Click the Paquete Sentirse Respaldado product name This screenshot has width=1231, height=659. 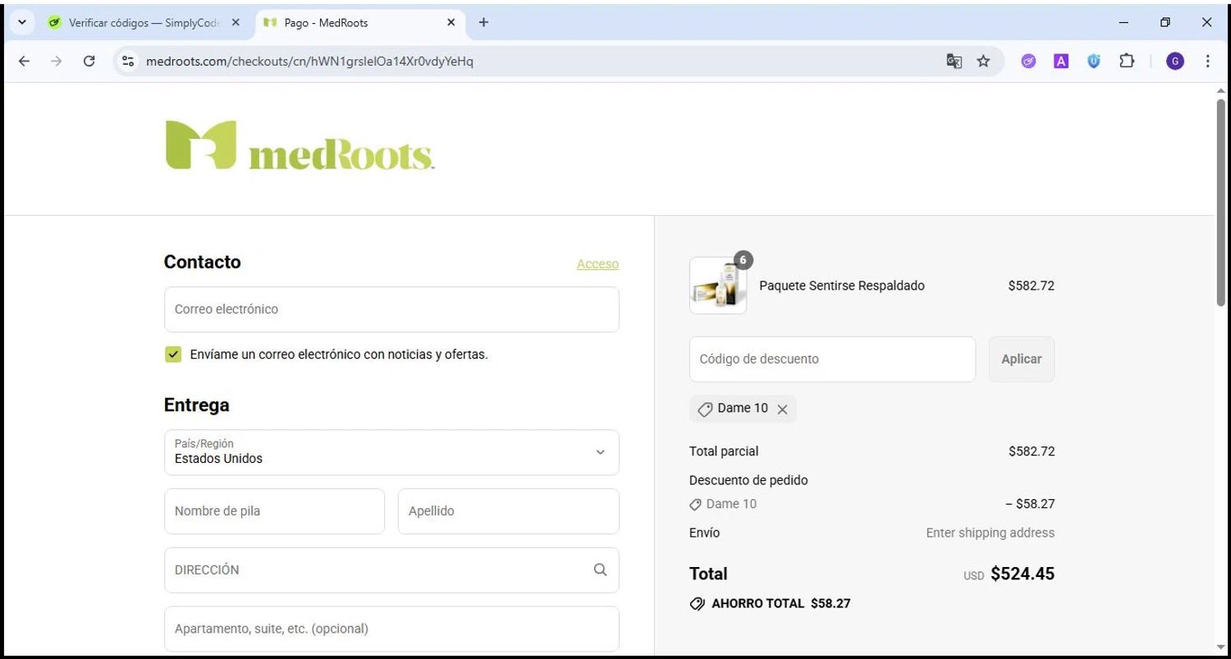point(842,286)
